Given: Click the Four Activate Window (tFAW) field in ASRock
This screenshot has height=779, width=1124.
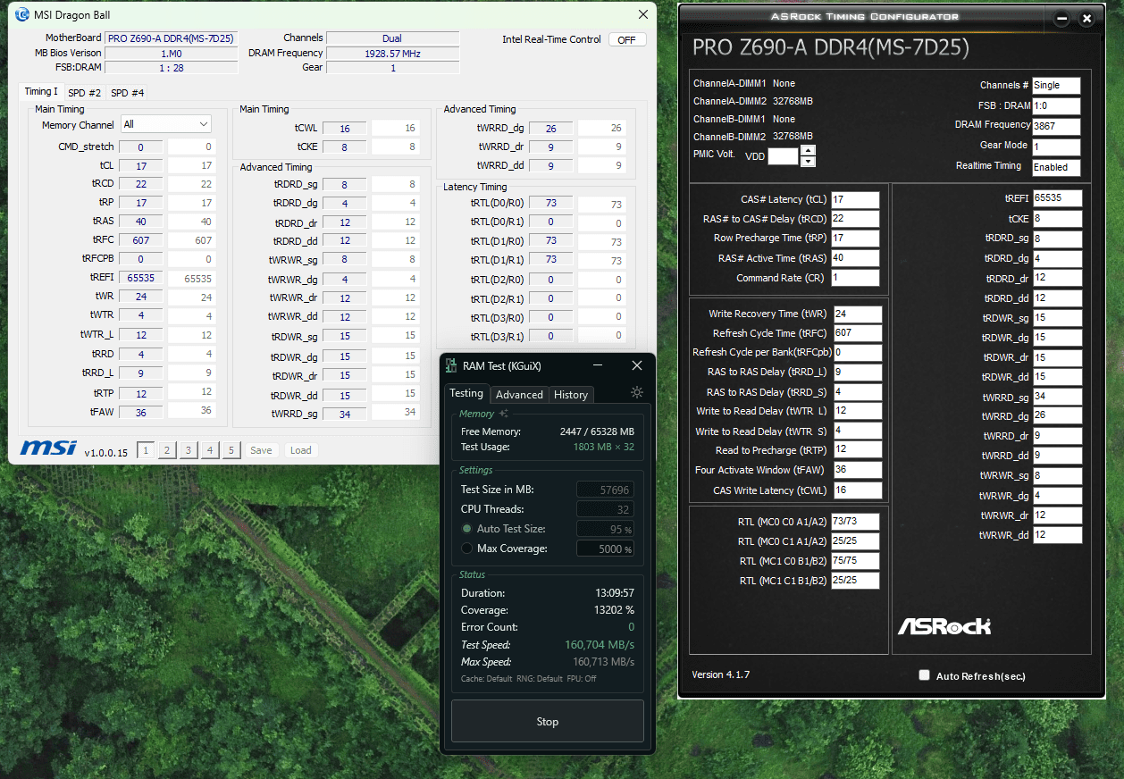Looking at the screenshot, I should coord(857,470).
